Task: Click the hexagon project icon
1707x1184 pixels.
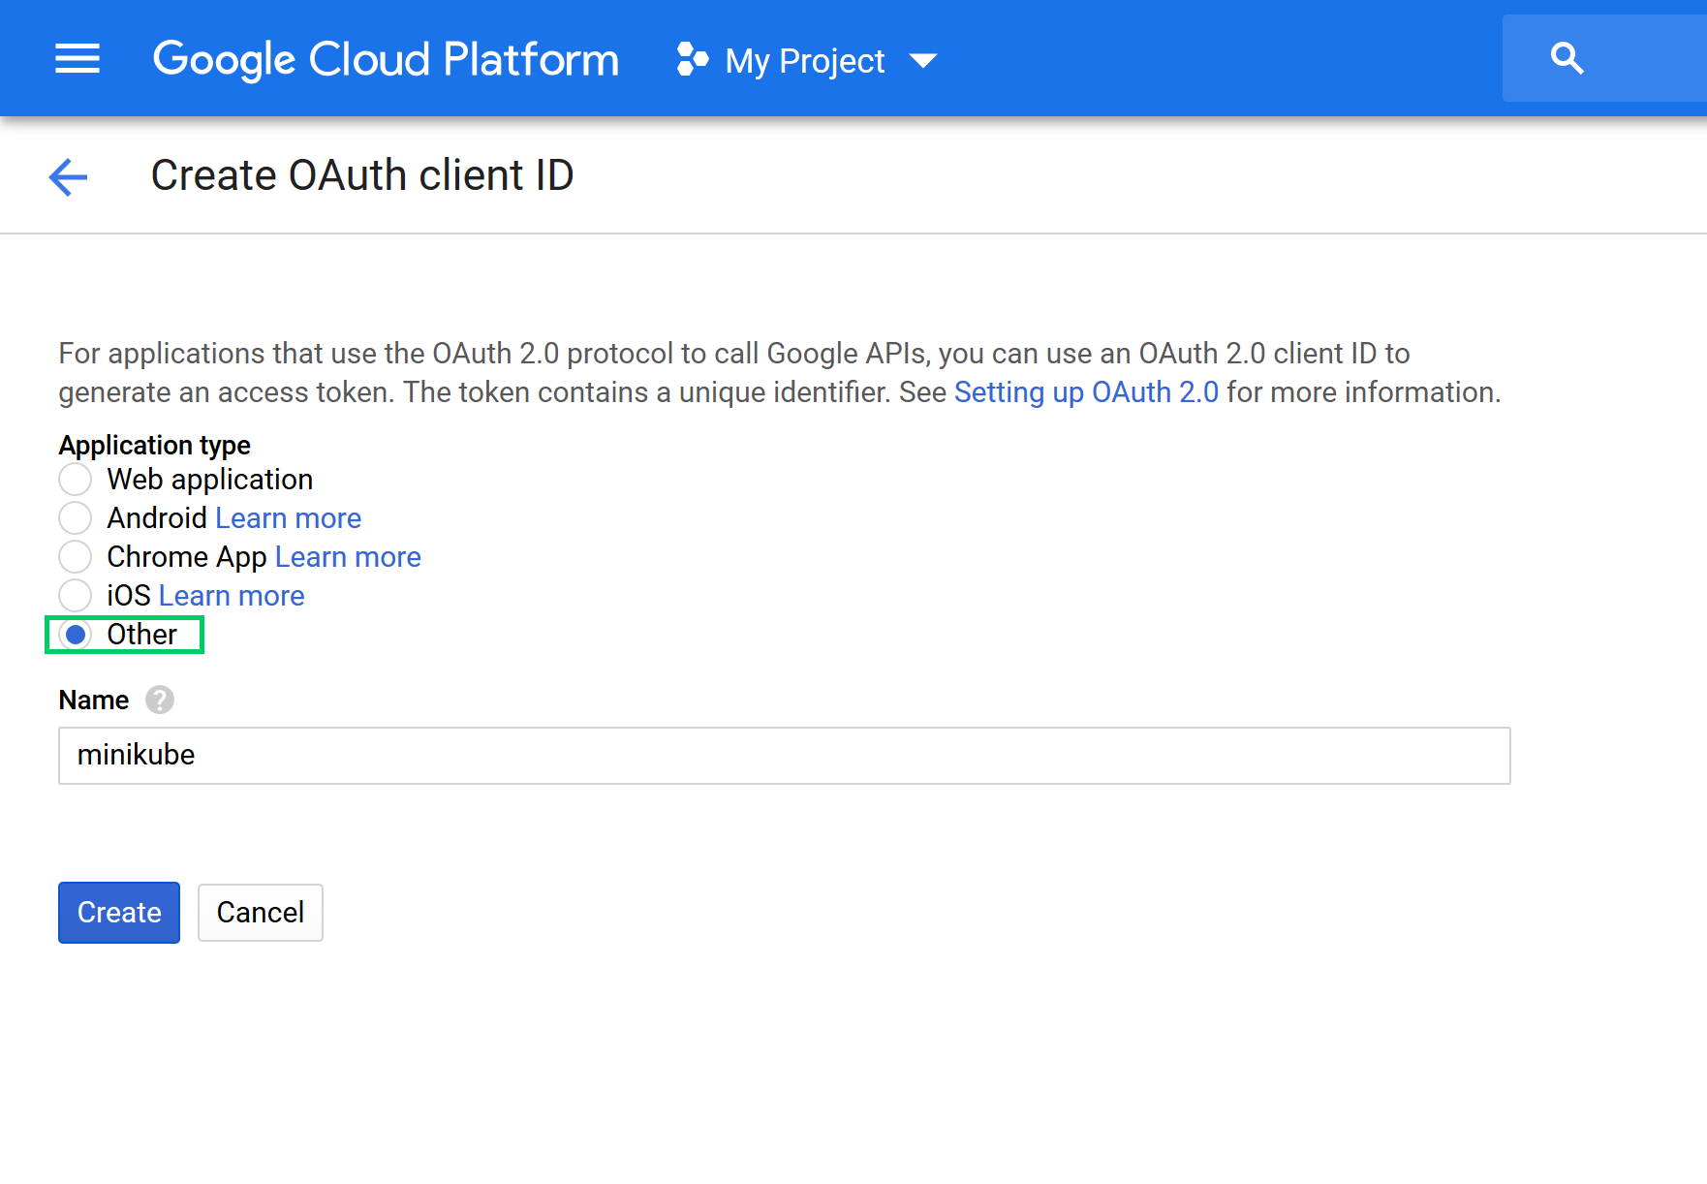Action: 692,59
